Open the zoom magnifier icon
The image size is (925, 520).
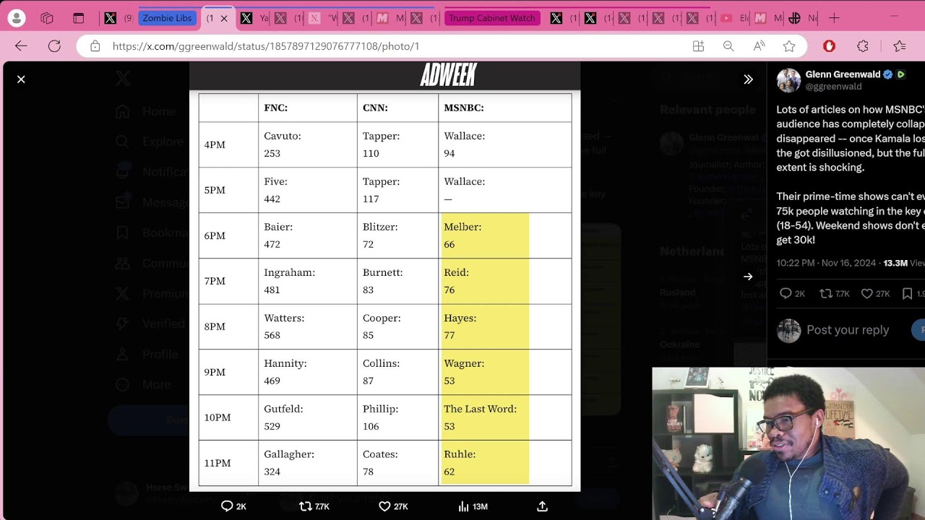tap(728, 46)
